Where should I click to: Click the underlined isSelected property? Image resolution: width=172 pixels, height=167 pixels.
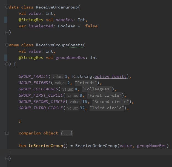click(x=41, y=26)
